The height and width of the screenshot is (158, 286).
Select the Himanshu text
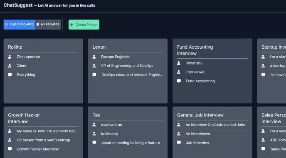point(194,63)
